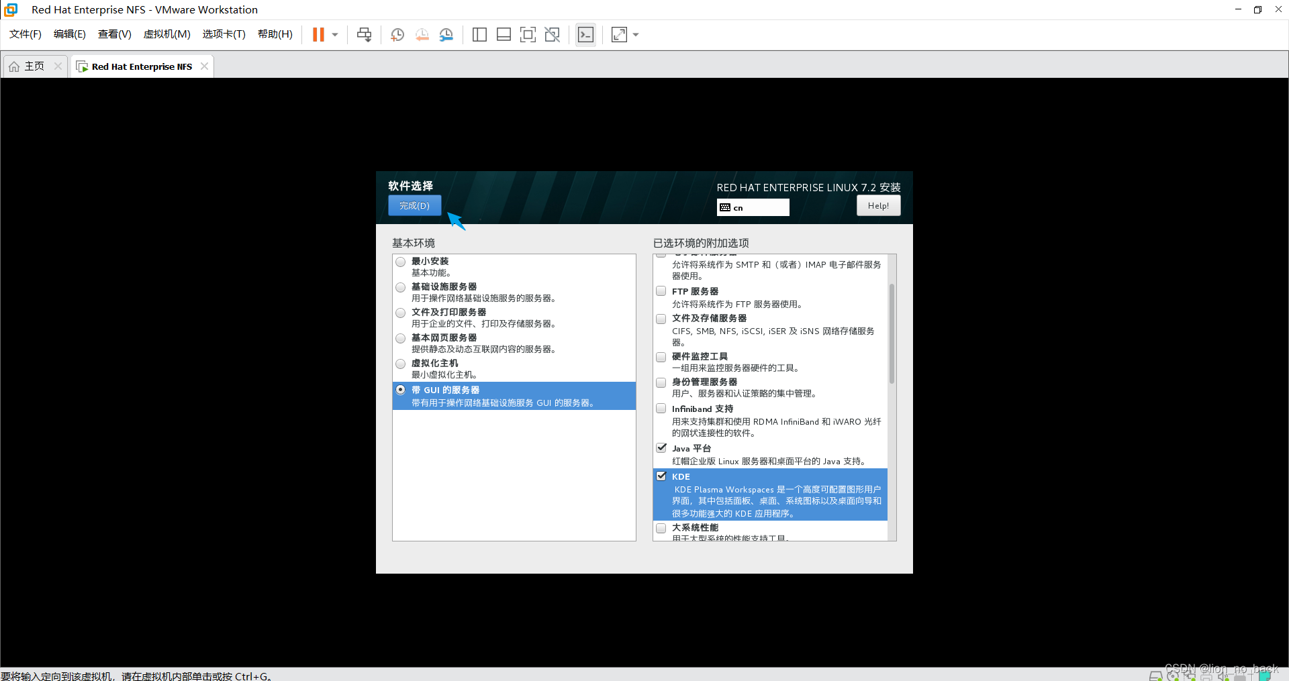Click the sound card status icon in the status bar
This screenshot has width=1289, height=681.
click(x=1223, y=676)
